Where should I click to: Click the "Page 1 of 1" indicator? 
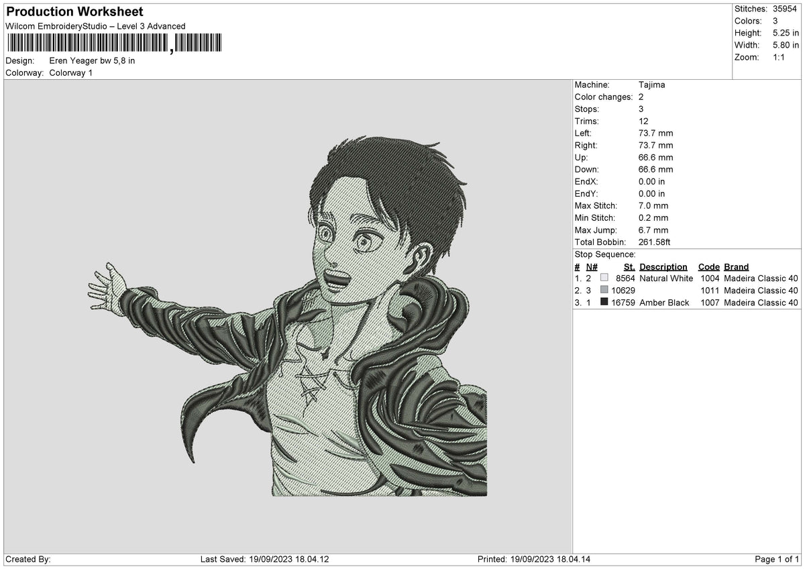coord(777,560)
